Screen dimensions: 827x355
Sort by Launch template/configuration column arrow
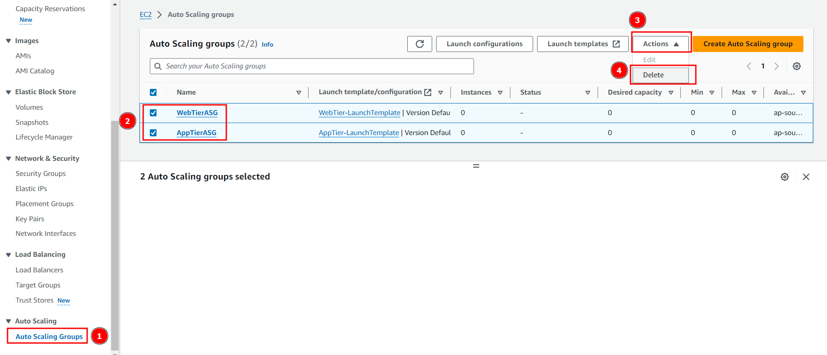tap(441, 92)
